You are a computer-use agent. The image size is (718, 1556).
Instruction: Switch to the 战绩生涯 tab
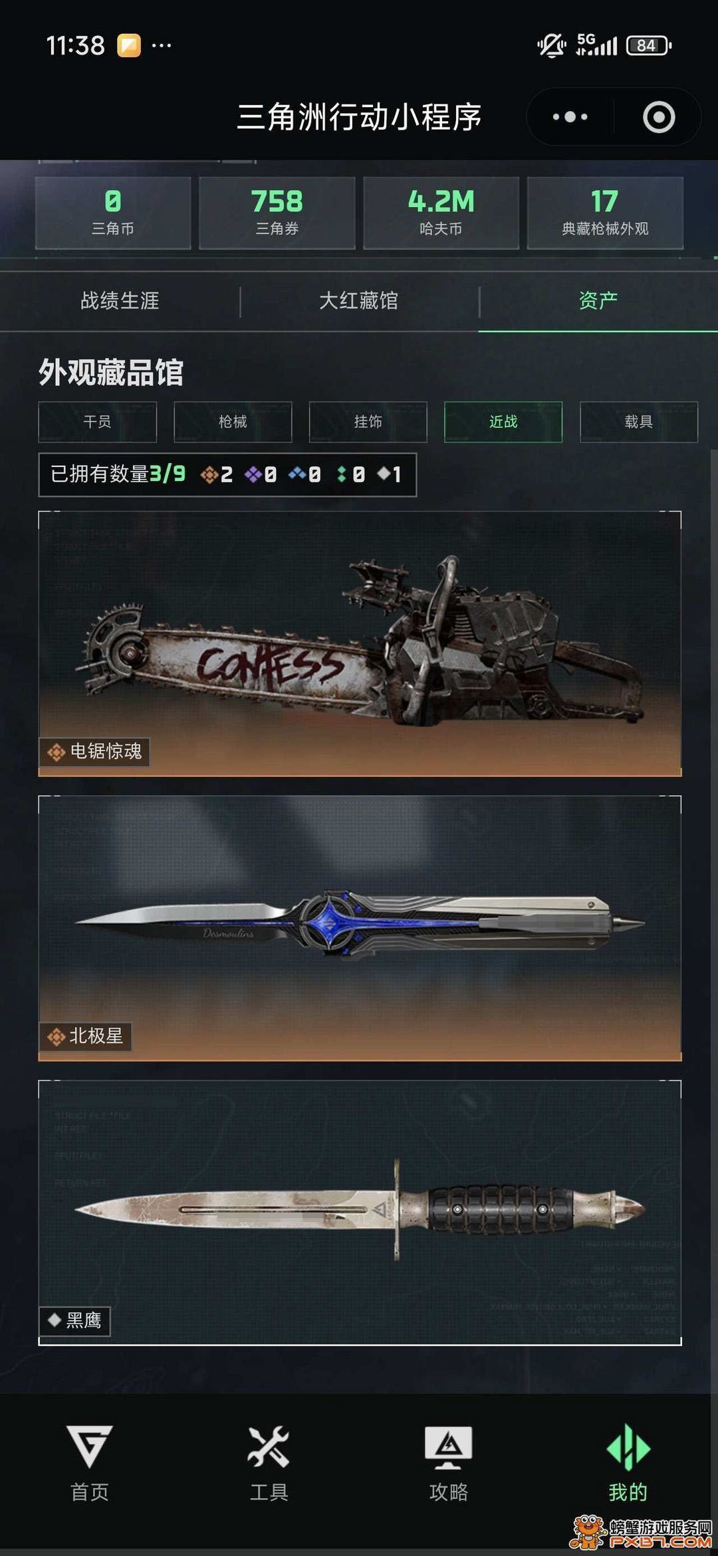pyautogui.click(x=120, y=301)
